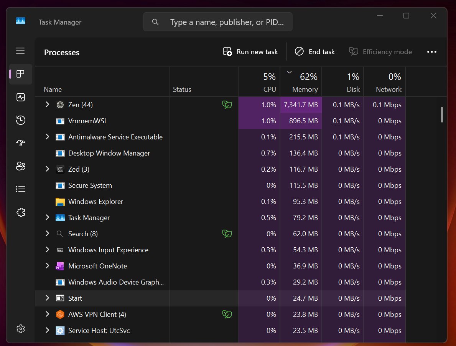Click efficiency leaf on AWS VPN Client row

227,314
